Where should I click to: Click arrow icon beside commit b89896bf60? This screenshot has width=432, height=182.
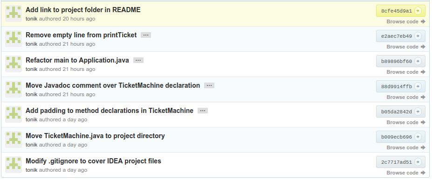tap(418, 61)
